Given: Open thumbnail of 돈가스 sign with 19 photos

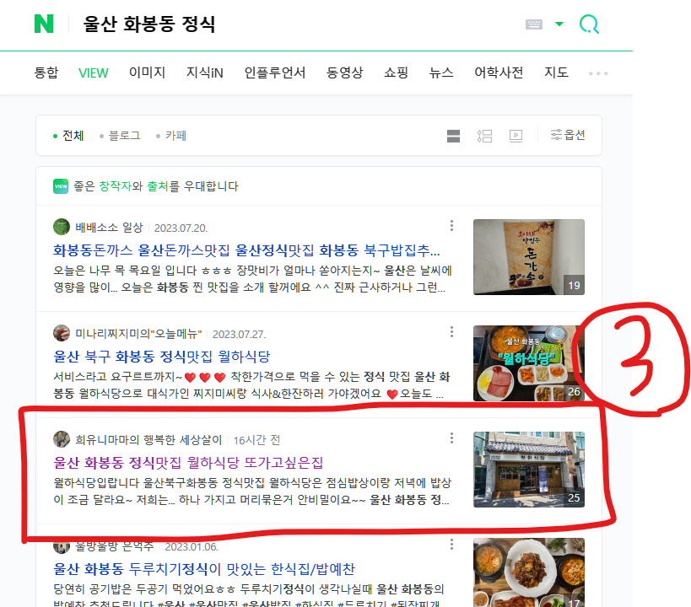Looking at the screenshot, I should pyautogui.click(x=529, y=257).
